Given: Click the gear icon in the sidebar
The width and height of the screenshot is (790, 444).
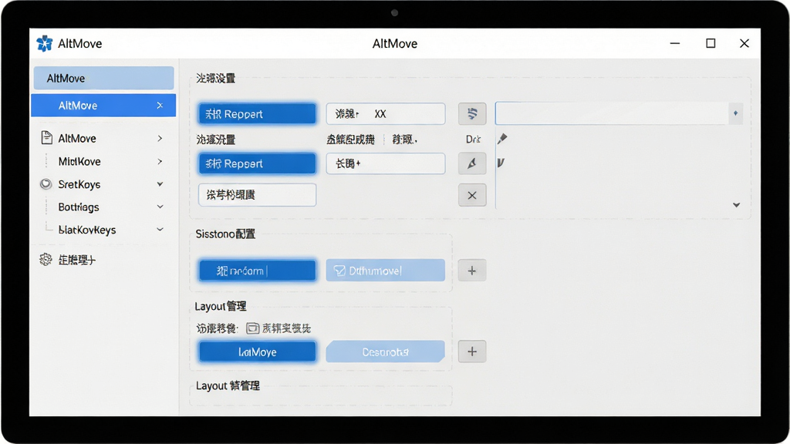Looking at the screenshot, I should click(46, 260).
